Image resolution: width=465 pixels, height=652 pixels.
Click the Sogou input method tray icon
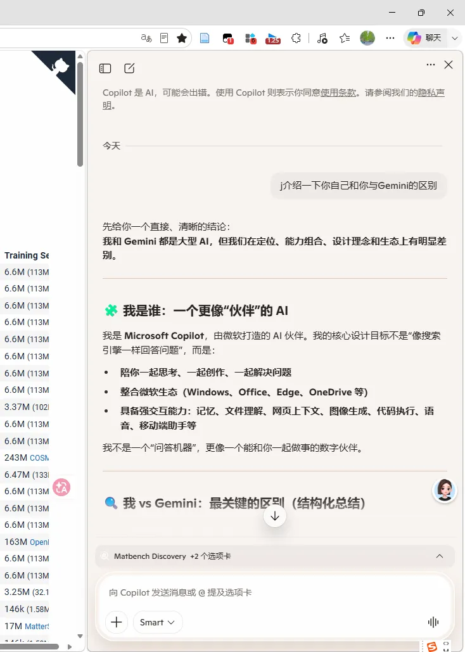click(x=432, y=646)
